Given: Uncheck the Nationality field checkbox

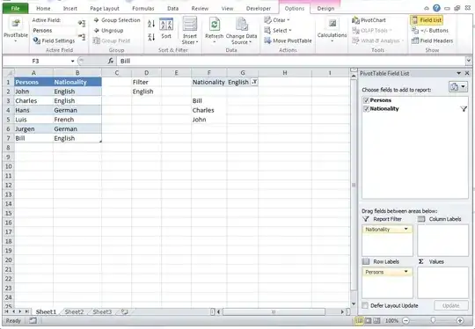Looking at the screenshot, I should 366,109.
